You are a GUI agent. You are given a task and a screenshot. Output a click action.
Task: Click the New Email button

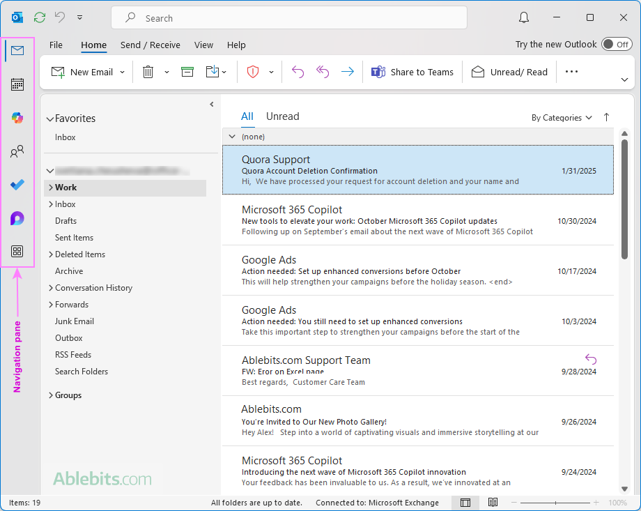(86, 71)
